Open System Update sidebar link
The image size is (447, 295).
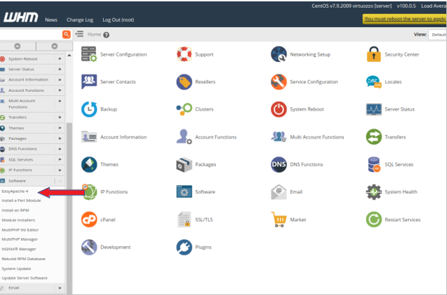16,269
